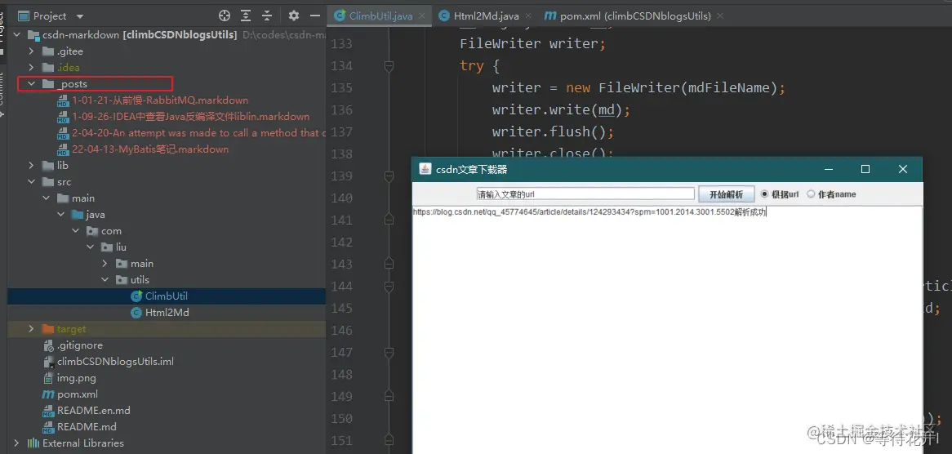952x454 pixels.
Task: Click the README.md markdown icon
Action: pos(48,427)
